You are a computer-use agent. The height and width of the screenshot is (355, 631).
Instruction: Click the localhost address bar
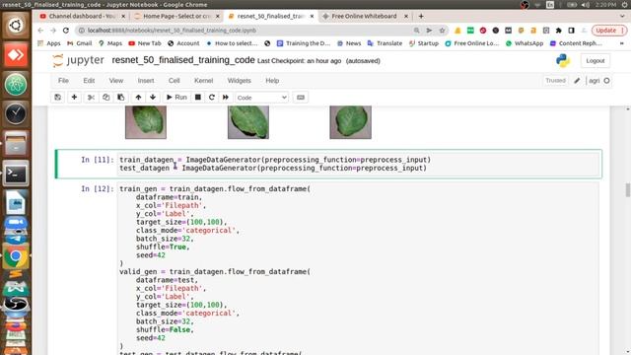pyautogui.click(x=245, y=31)
